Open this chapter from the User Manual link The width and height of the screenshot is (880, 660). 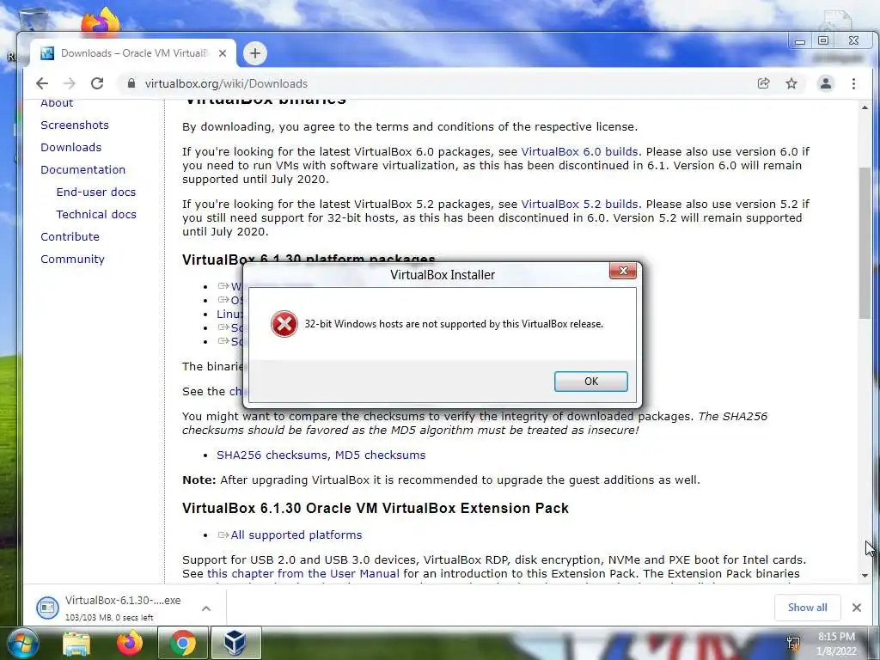[303, 573]
